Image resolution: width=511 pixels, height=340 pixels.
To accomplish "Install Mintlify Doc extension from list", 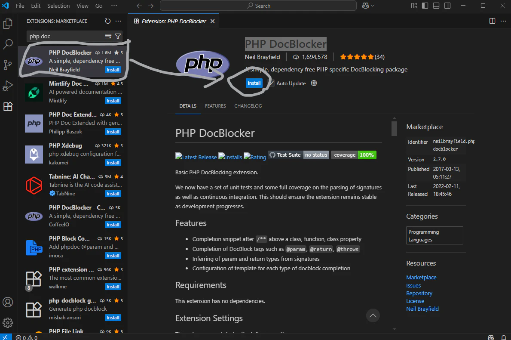I will (x=113, y=101).
